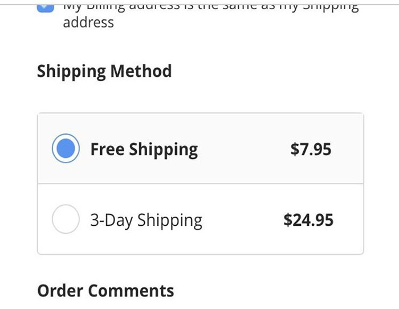
Task: Click the empty circle beside 3-Day Shipping
Action: [66, 219]
